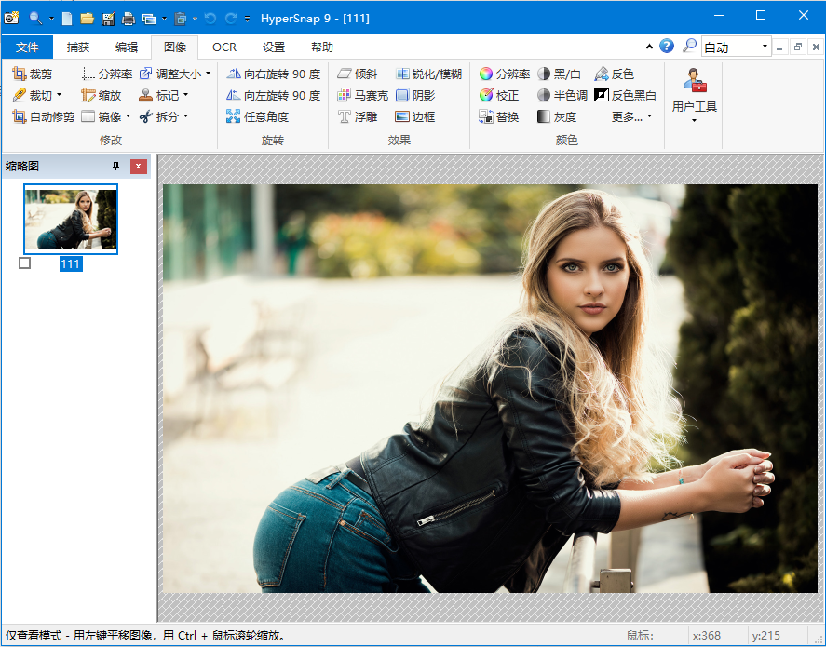Open the 自动 zoom level dropdown
Image resolution: width=826 pixels, height=647 pixels.
pyautogui.click(x=765, y=46)
